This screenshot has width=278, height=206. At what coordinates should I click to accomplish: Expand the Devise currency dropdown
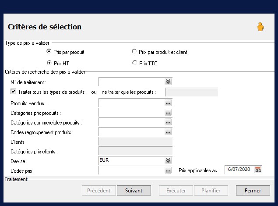pos(168,160)
